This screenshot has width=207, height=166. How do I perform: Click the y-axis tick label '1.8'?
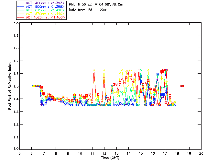coord(16,48)
